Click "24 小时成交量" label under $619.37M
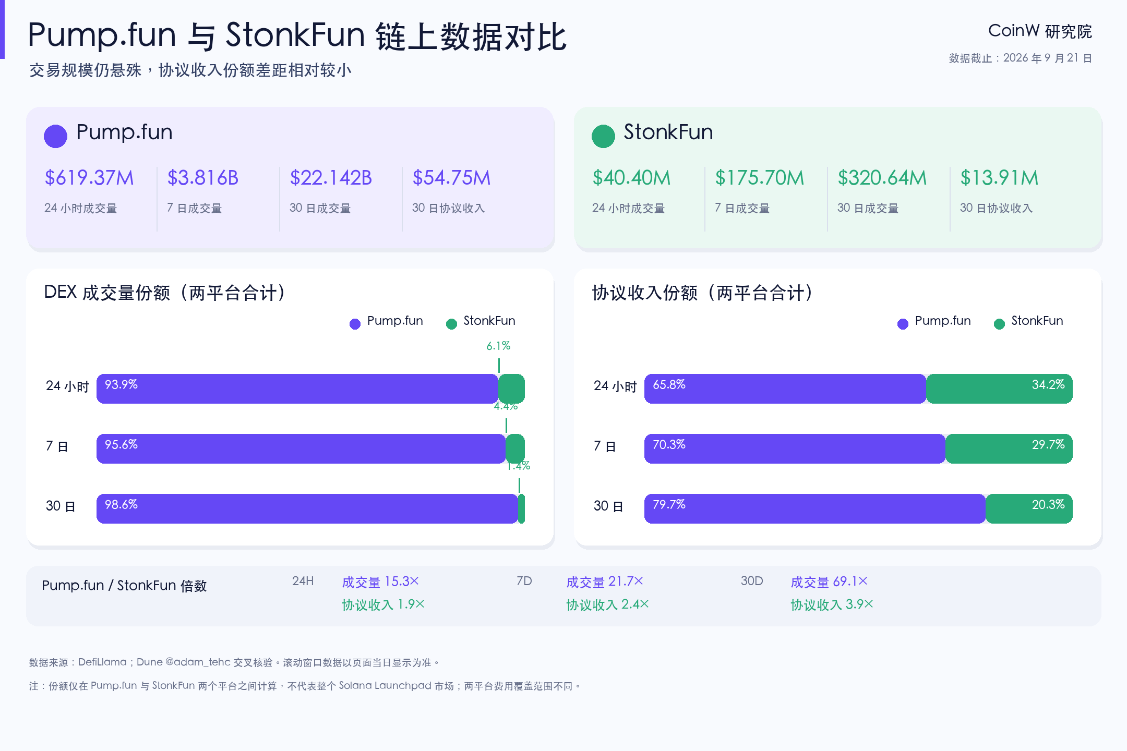Viewport: 1127px width, 751px height. 81,208
